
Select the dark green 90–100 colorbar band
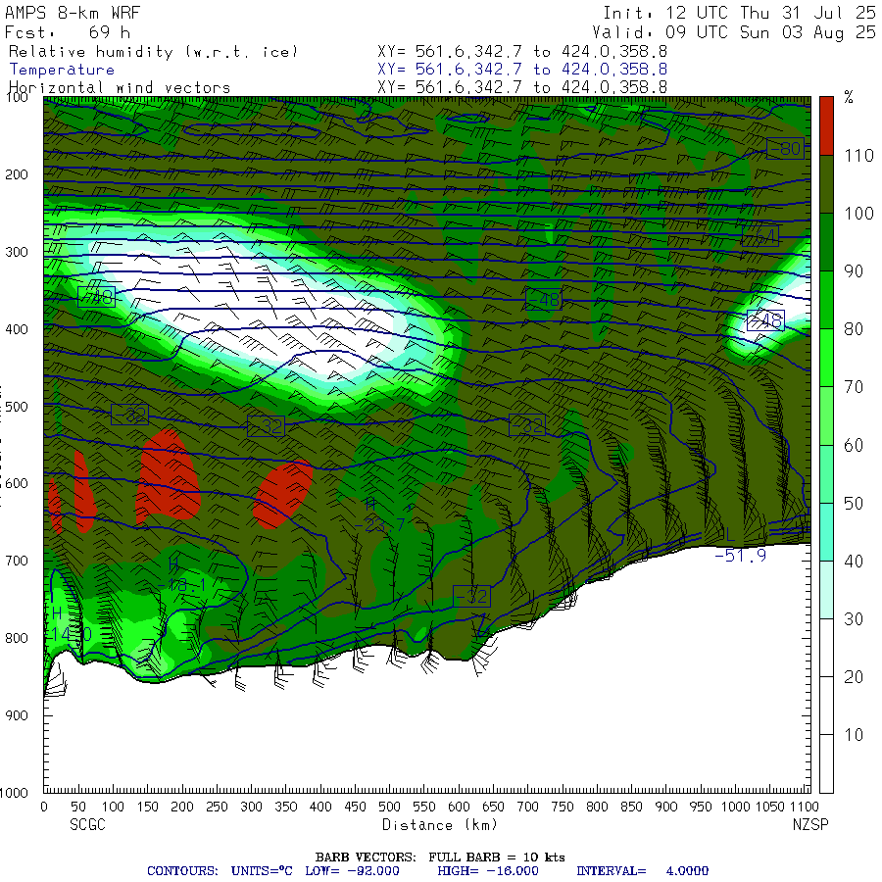click(826, 242)
